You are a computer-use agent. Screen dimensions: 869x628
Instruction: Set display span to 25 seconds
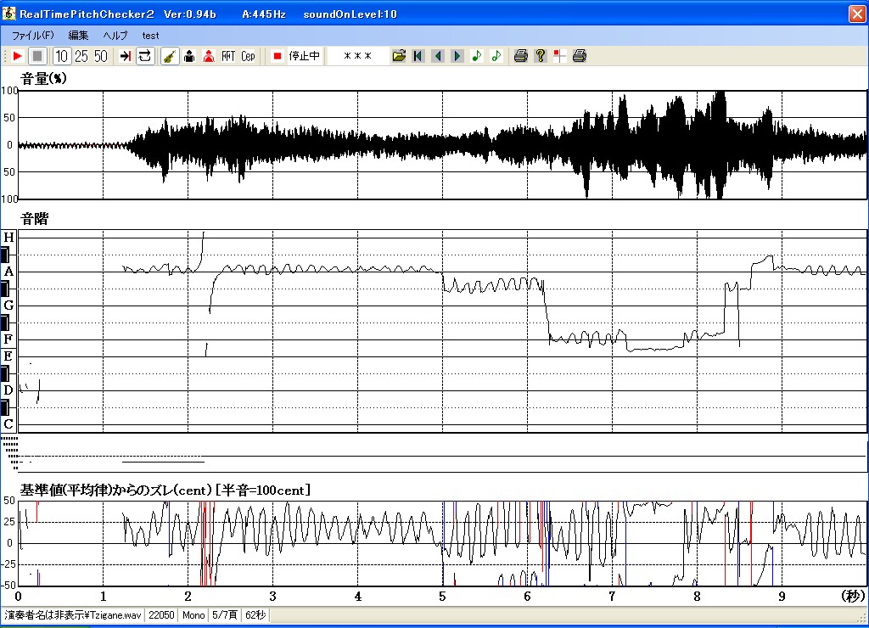[81, 56]
